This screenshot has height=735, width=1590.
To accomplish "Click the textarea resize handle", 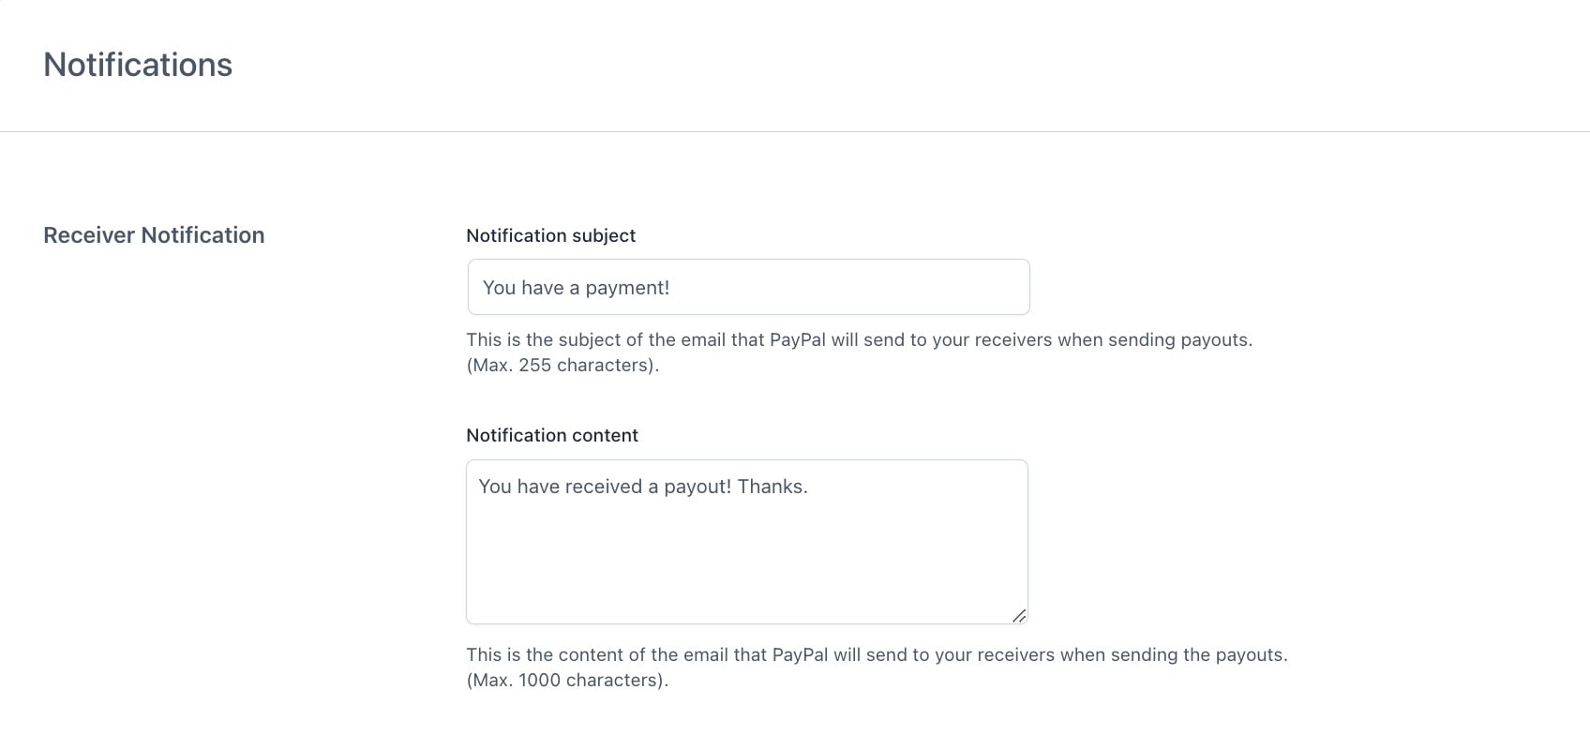I will [x=1018, y=615].
